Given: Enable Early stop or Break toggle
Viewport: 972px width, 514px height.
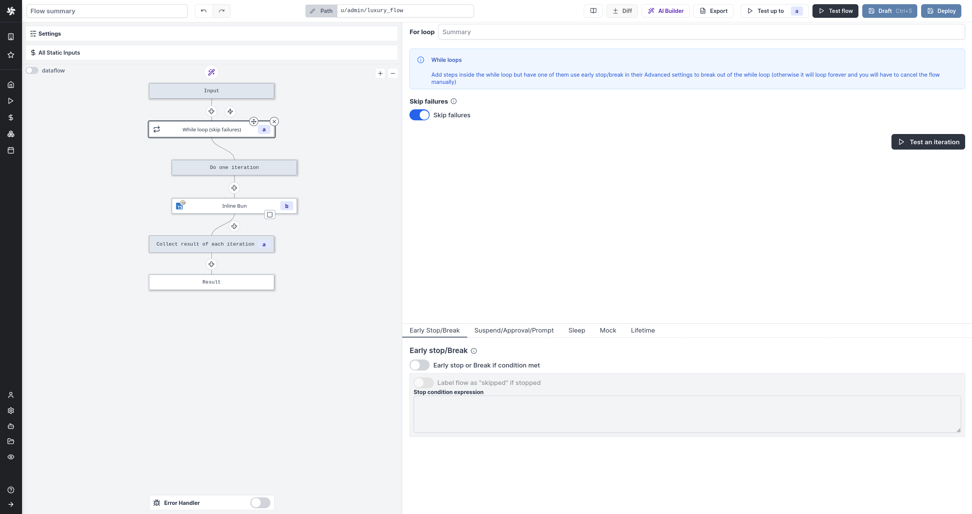Looking at the screenshot, I should [419, 365].
